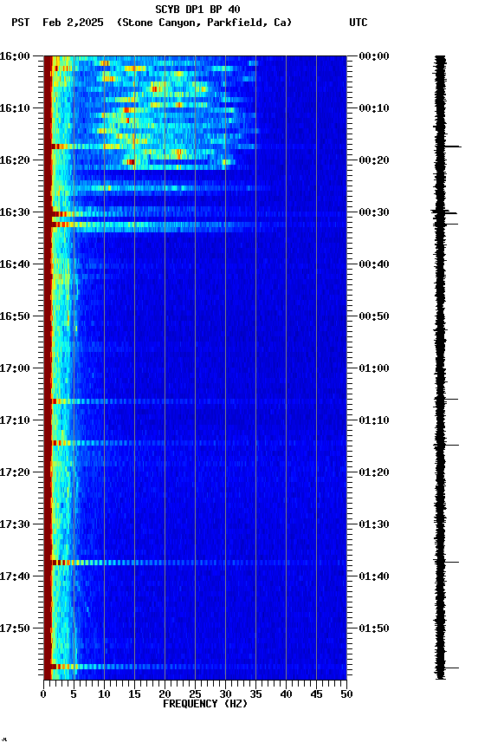This screenshot has height=749, width=478.
Task: Click the UTC time label "00:20"
Action: [x=374, y=160]
